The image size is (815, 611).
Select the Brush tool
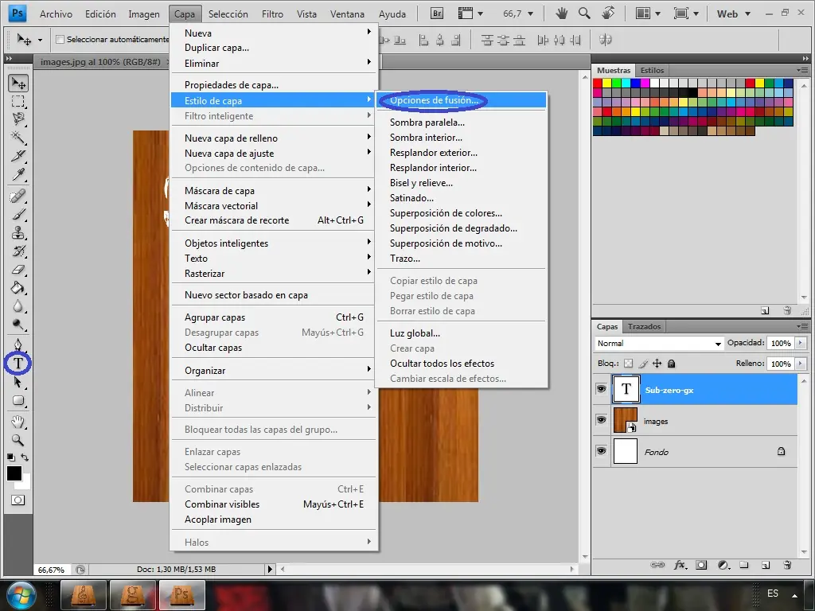18,214
